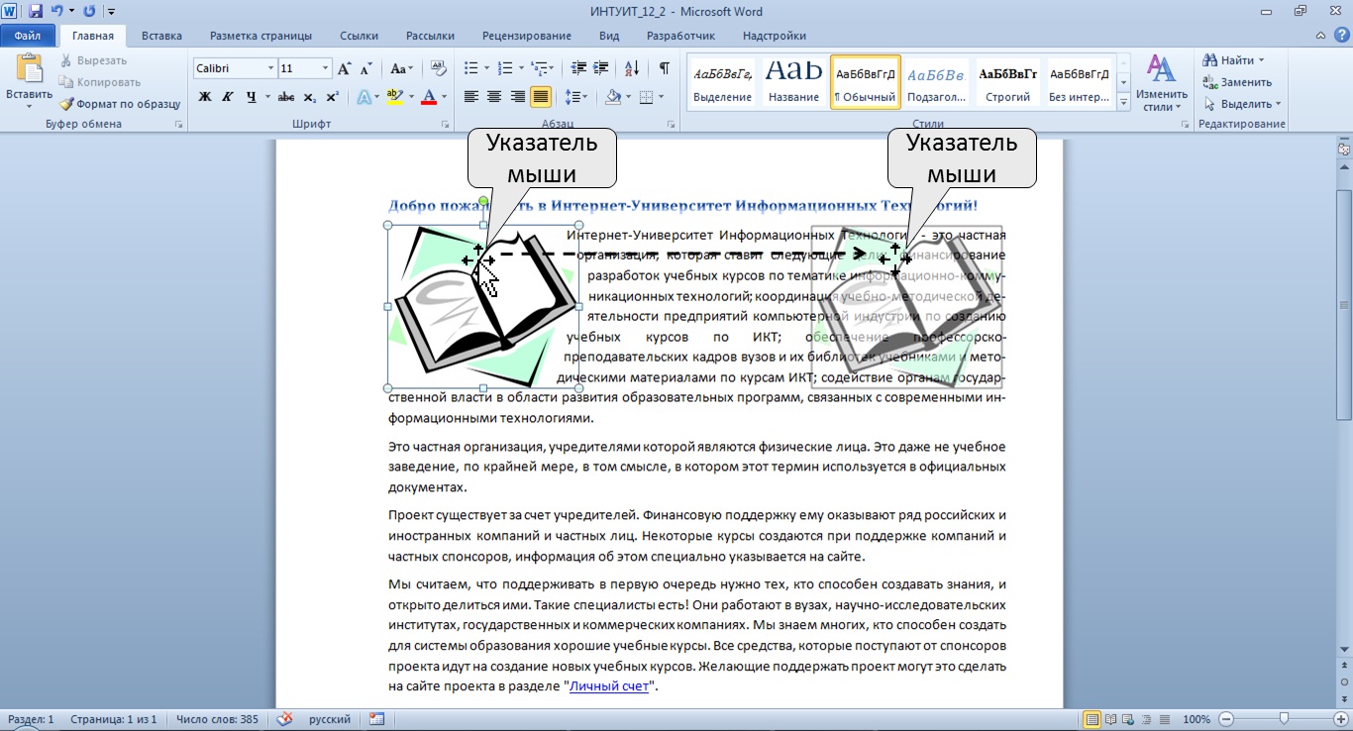Open the Change Case (Аа) dropdown
The height and width of the screenshot is (731, 1353).
pos(401,68)
